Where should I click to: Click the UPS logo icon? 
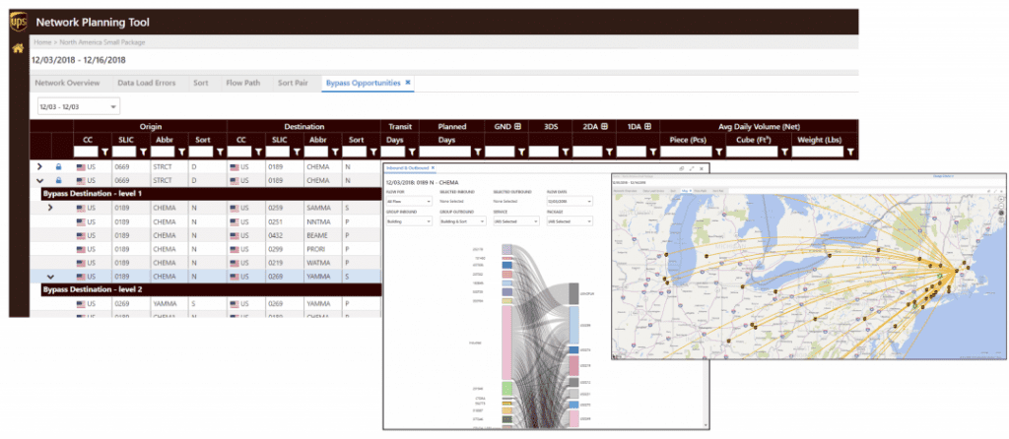tap(18, 21)
